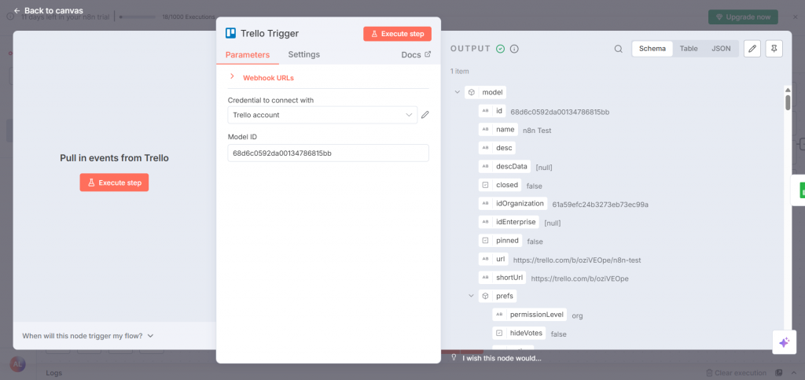805x380 pixels.
Task: Switch to Settings tab
Action: (x=304, y=54)
